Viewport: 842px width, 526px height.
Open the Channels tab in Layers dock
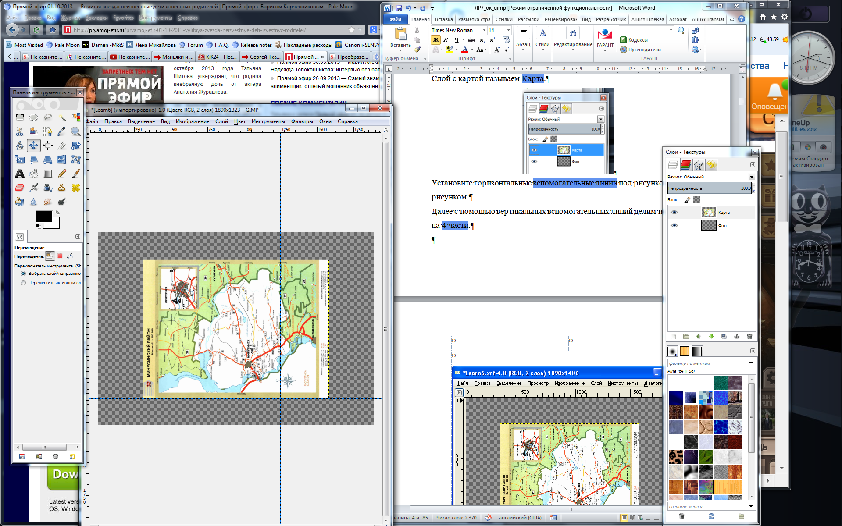click(685, 165)
